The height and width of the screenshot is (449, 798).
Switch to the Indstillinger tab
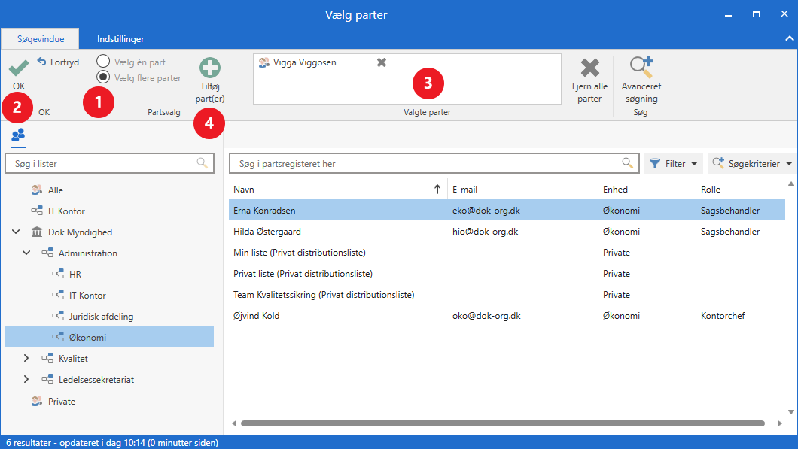tap(120, 38)
